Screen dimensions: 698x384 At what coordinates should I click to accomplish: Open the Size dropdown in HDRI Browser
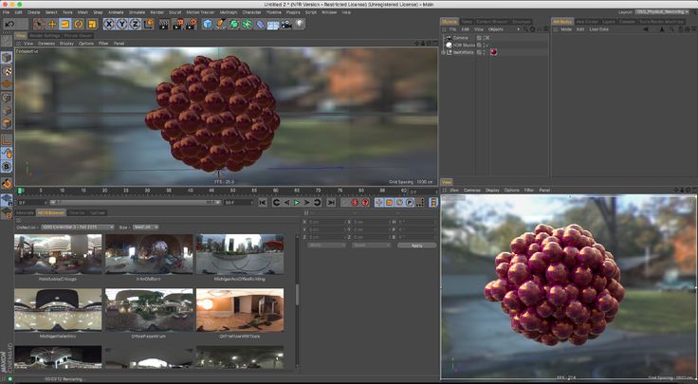(147, 228)
